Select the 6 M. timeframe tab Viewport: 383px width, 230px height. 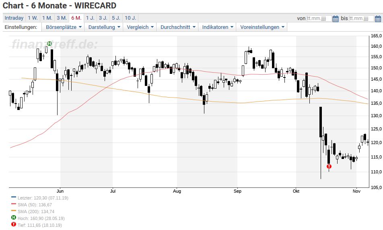(x=76, y=18)
